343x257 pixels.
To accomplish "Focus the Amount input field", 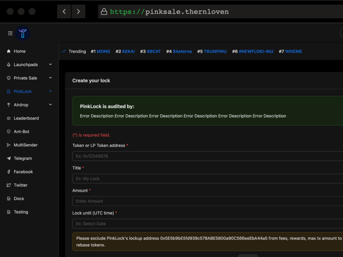I will pyautogui.click(x=208, y=201).
